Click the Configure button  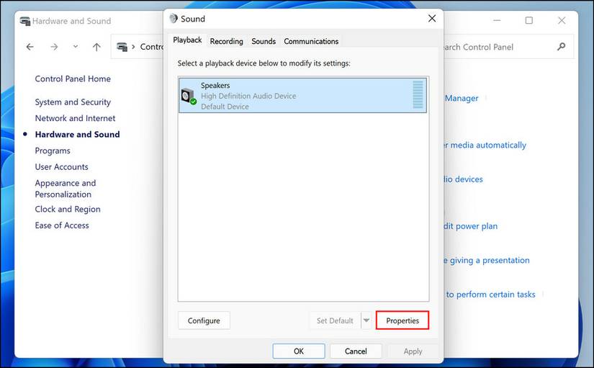[204, 320]
